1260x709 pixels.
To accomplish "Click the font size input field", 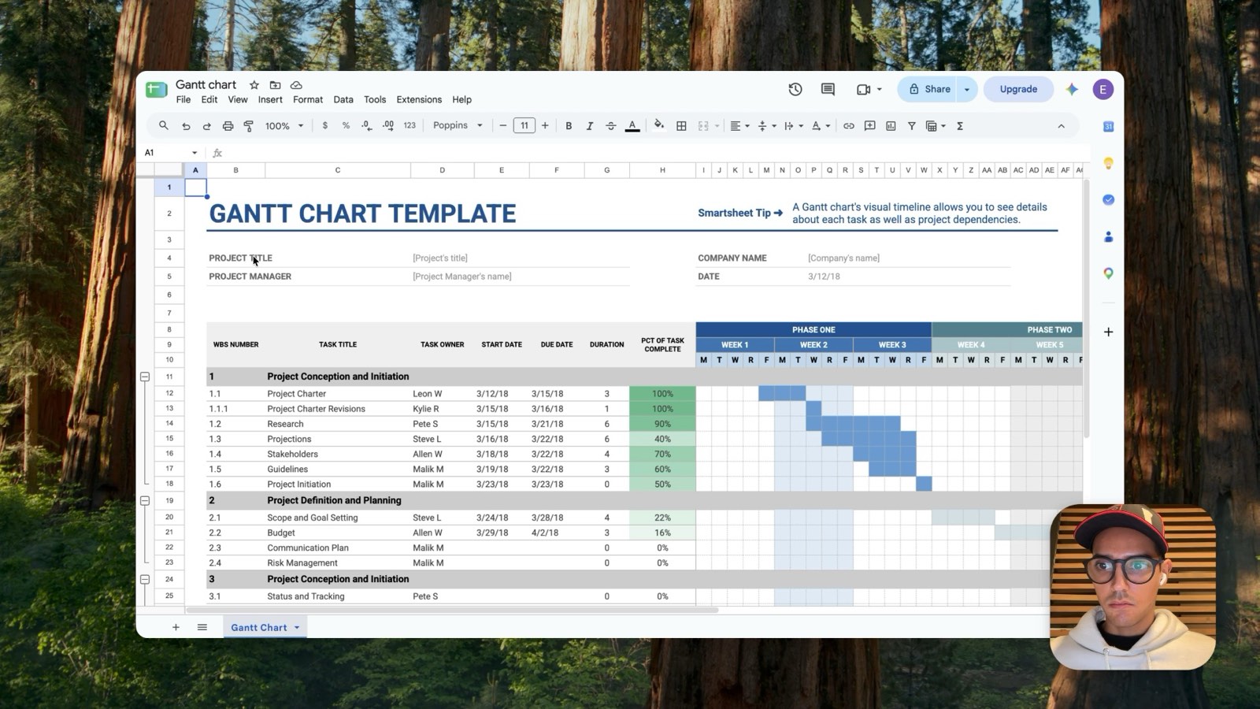I will tap(524, 126).
